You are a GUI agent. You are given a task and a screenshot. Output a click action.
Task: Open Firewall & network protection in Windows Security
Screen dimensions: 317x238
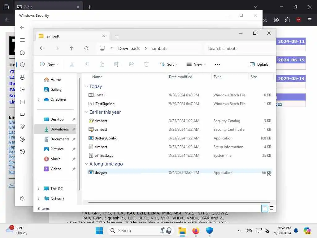22,90
